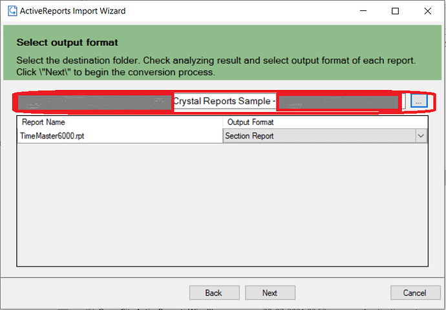Click the Crystal Reports Sample path text

click(224, 101)
